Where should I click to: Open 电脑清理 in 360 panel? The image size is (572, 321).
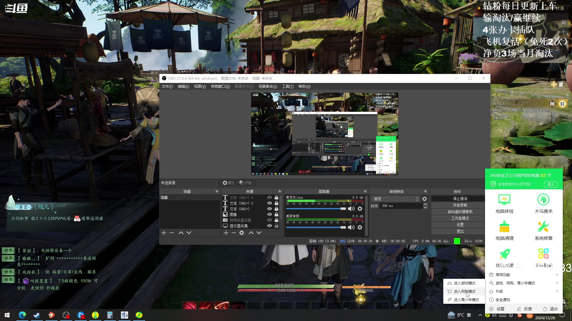point(504,231)
